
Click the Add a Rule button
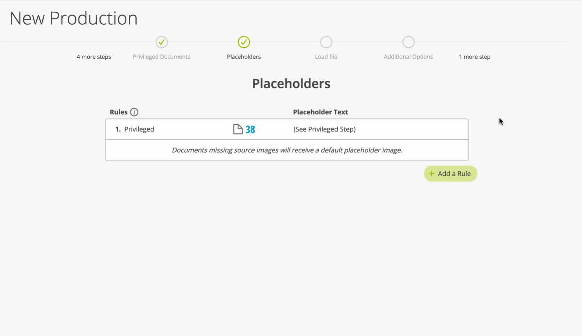(451, 174)
